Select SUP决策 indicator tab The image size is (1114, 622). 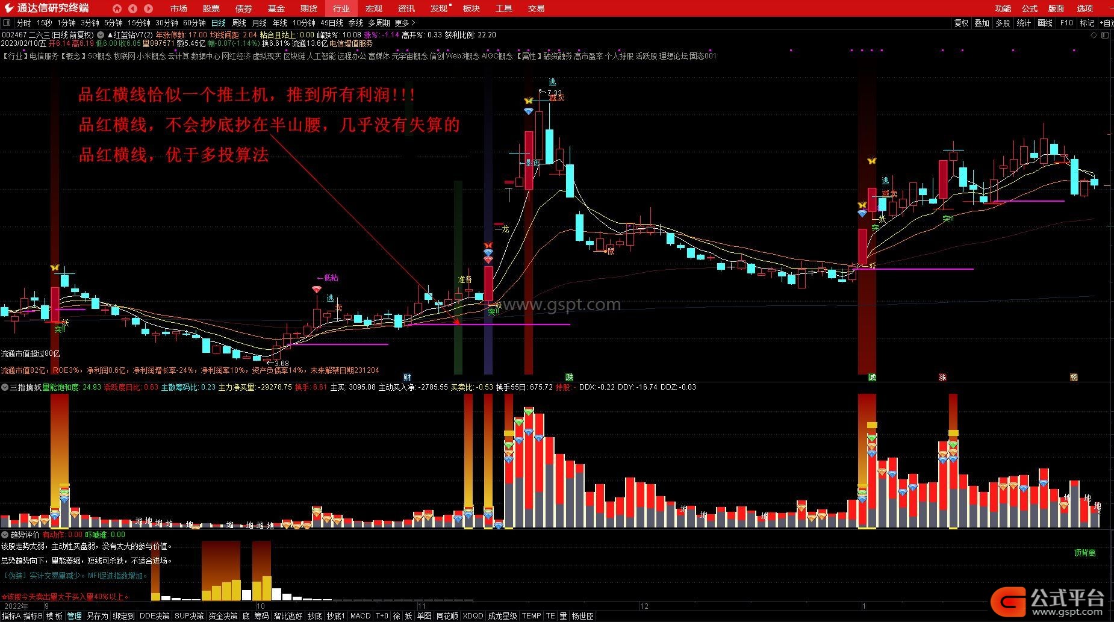[189, 616]
